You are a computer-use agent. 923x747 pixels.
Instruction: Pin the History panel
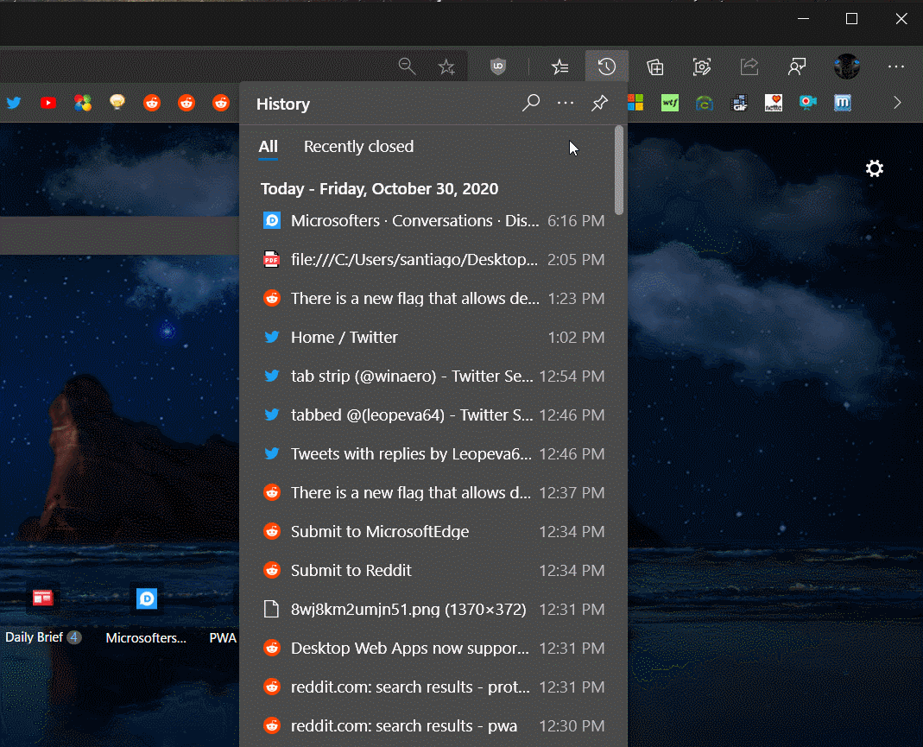pos(599,104)
